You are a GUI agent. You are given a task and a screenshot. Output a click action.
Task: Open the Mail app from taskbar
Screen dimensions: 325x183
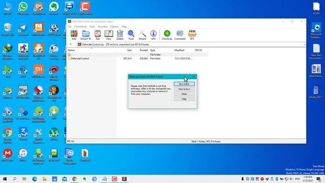click(64, 179)
